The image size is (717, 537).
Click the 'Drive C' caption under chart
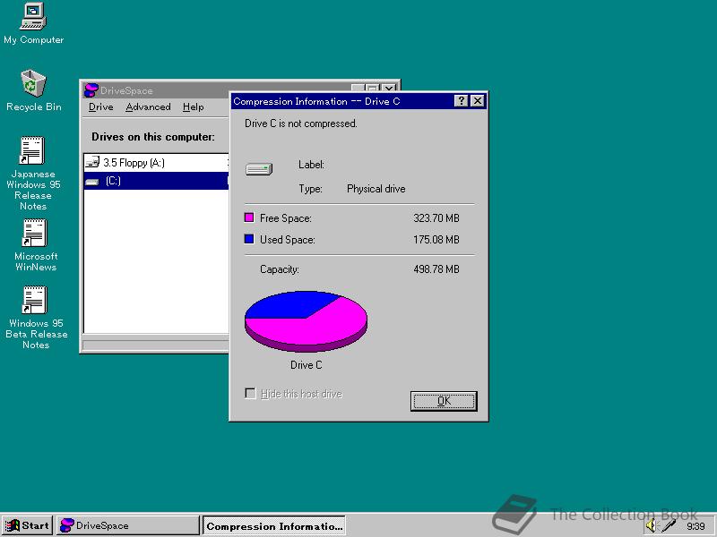pos(306,365)
